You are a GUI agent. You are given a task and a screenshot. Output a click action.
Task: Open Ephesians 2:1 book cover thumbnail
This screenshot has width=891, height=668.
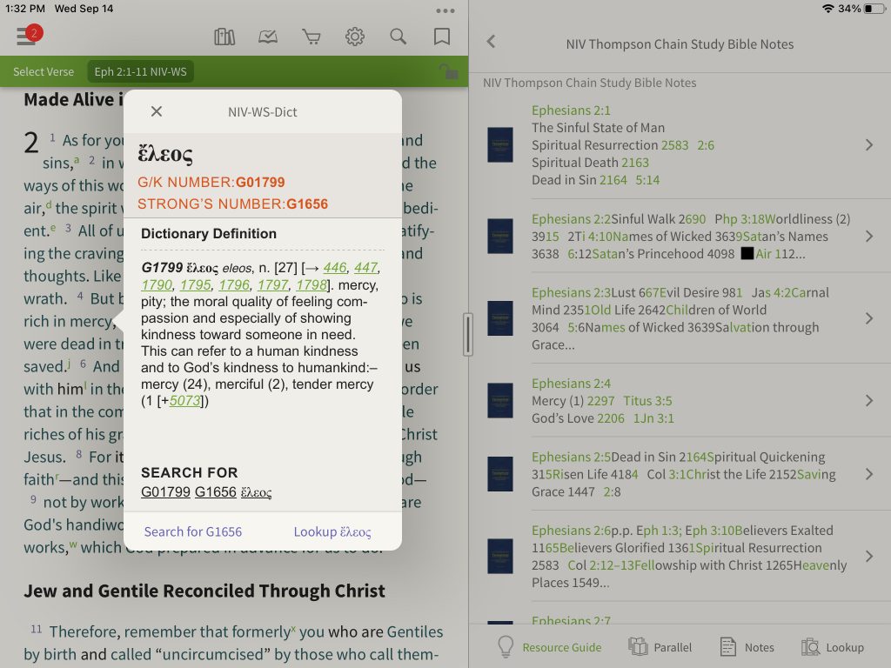tap(500, 145)
